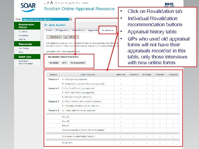Click the printer icon on Print

tap(66, 37)
